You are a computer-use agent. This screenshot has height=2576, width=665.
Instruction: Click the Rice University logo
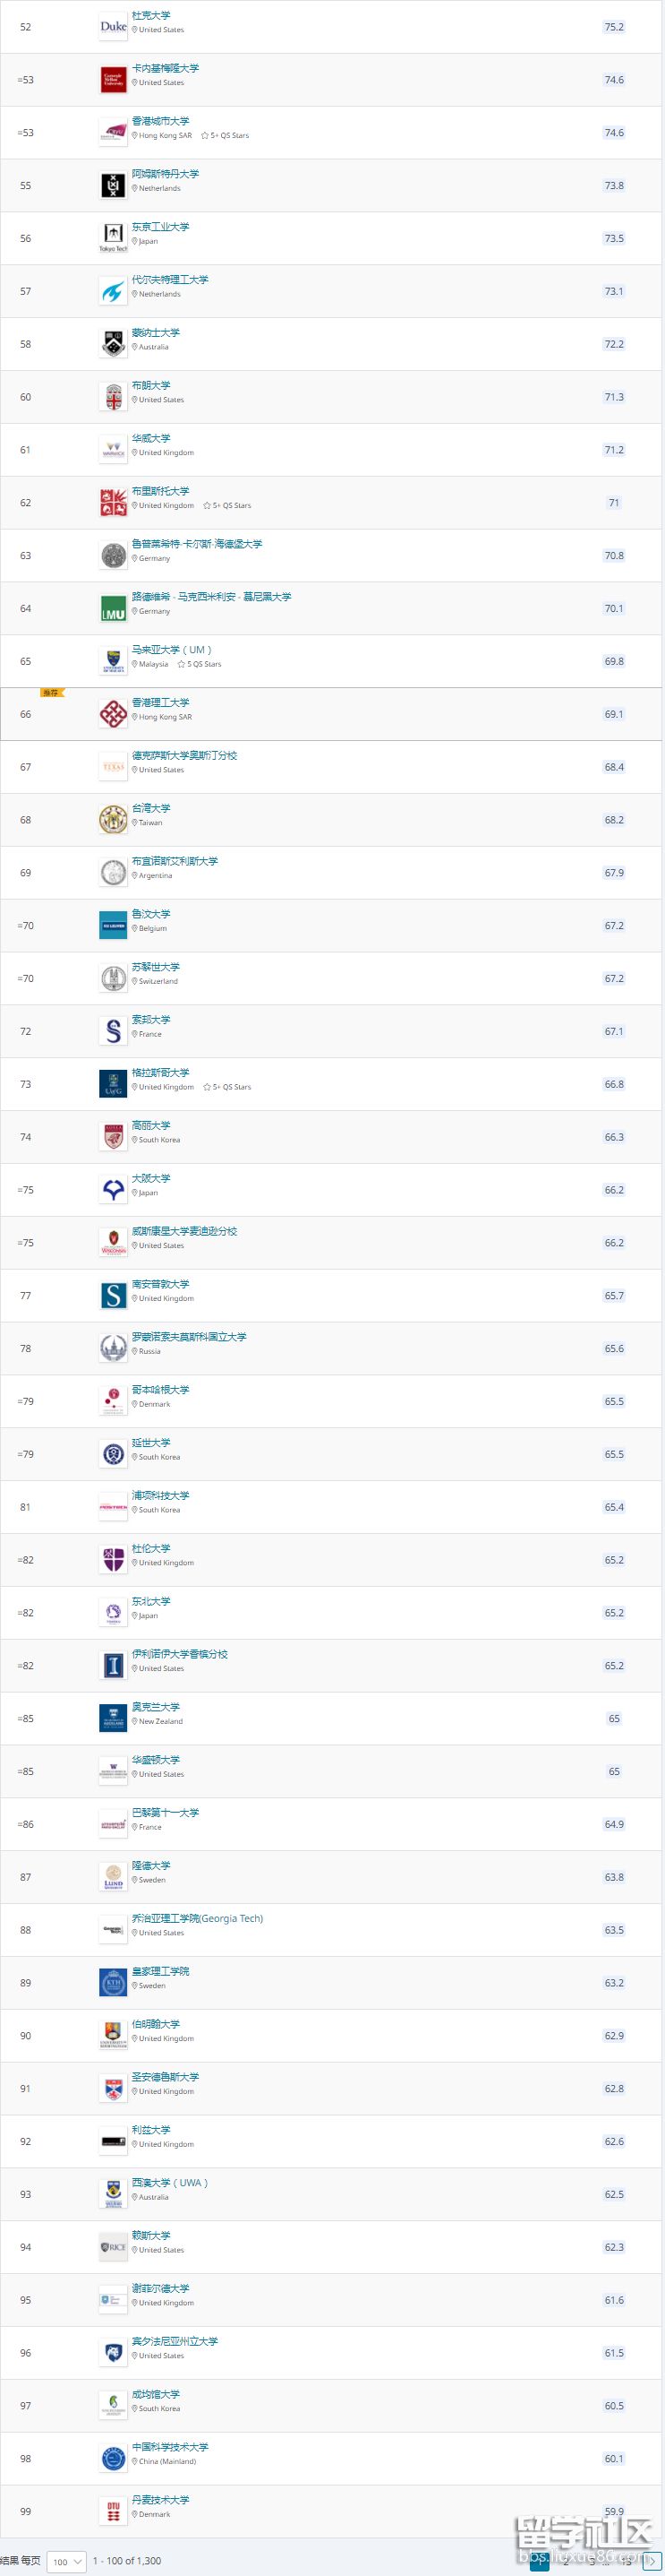coord(114,2247)
